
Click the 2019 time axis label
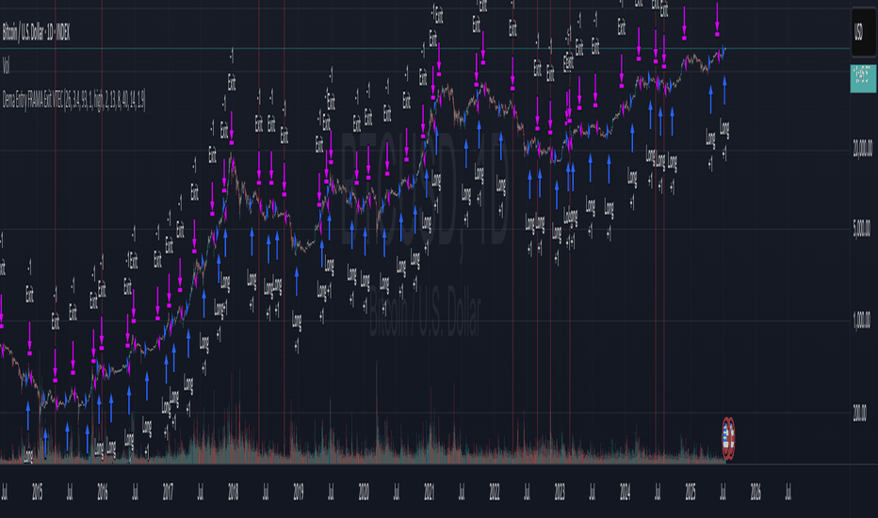click(299, 493)
